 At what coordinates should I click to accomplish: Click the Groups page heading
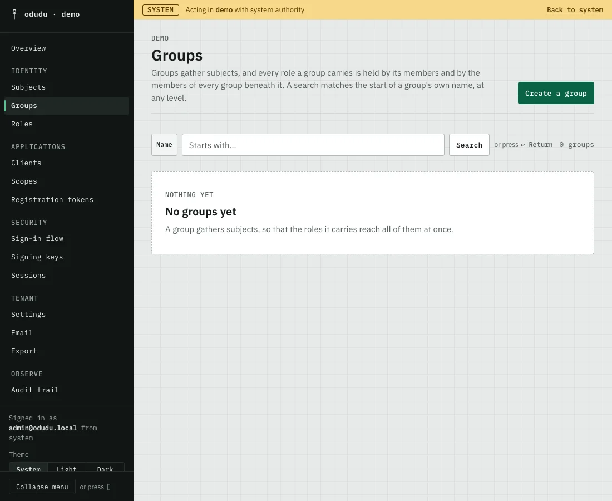[177, 56]
